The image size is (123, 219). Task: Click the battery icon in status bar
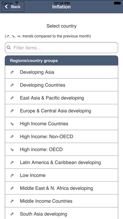[117, 3]
